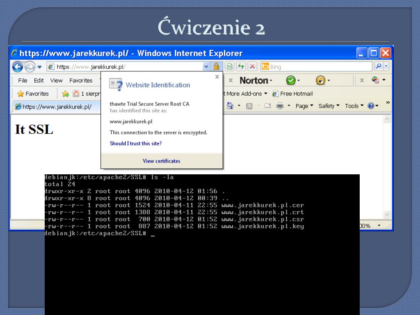Open the Norton padlock dropdown arrow

pos(329,80)
